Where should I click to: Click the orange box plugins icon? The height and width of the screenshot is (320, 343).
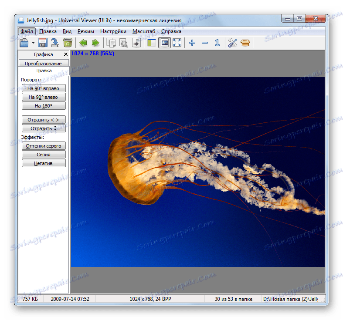245,43
